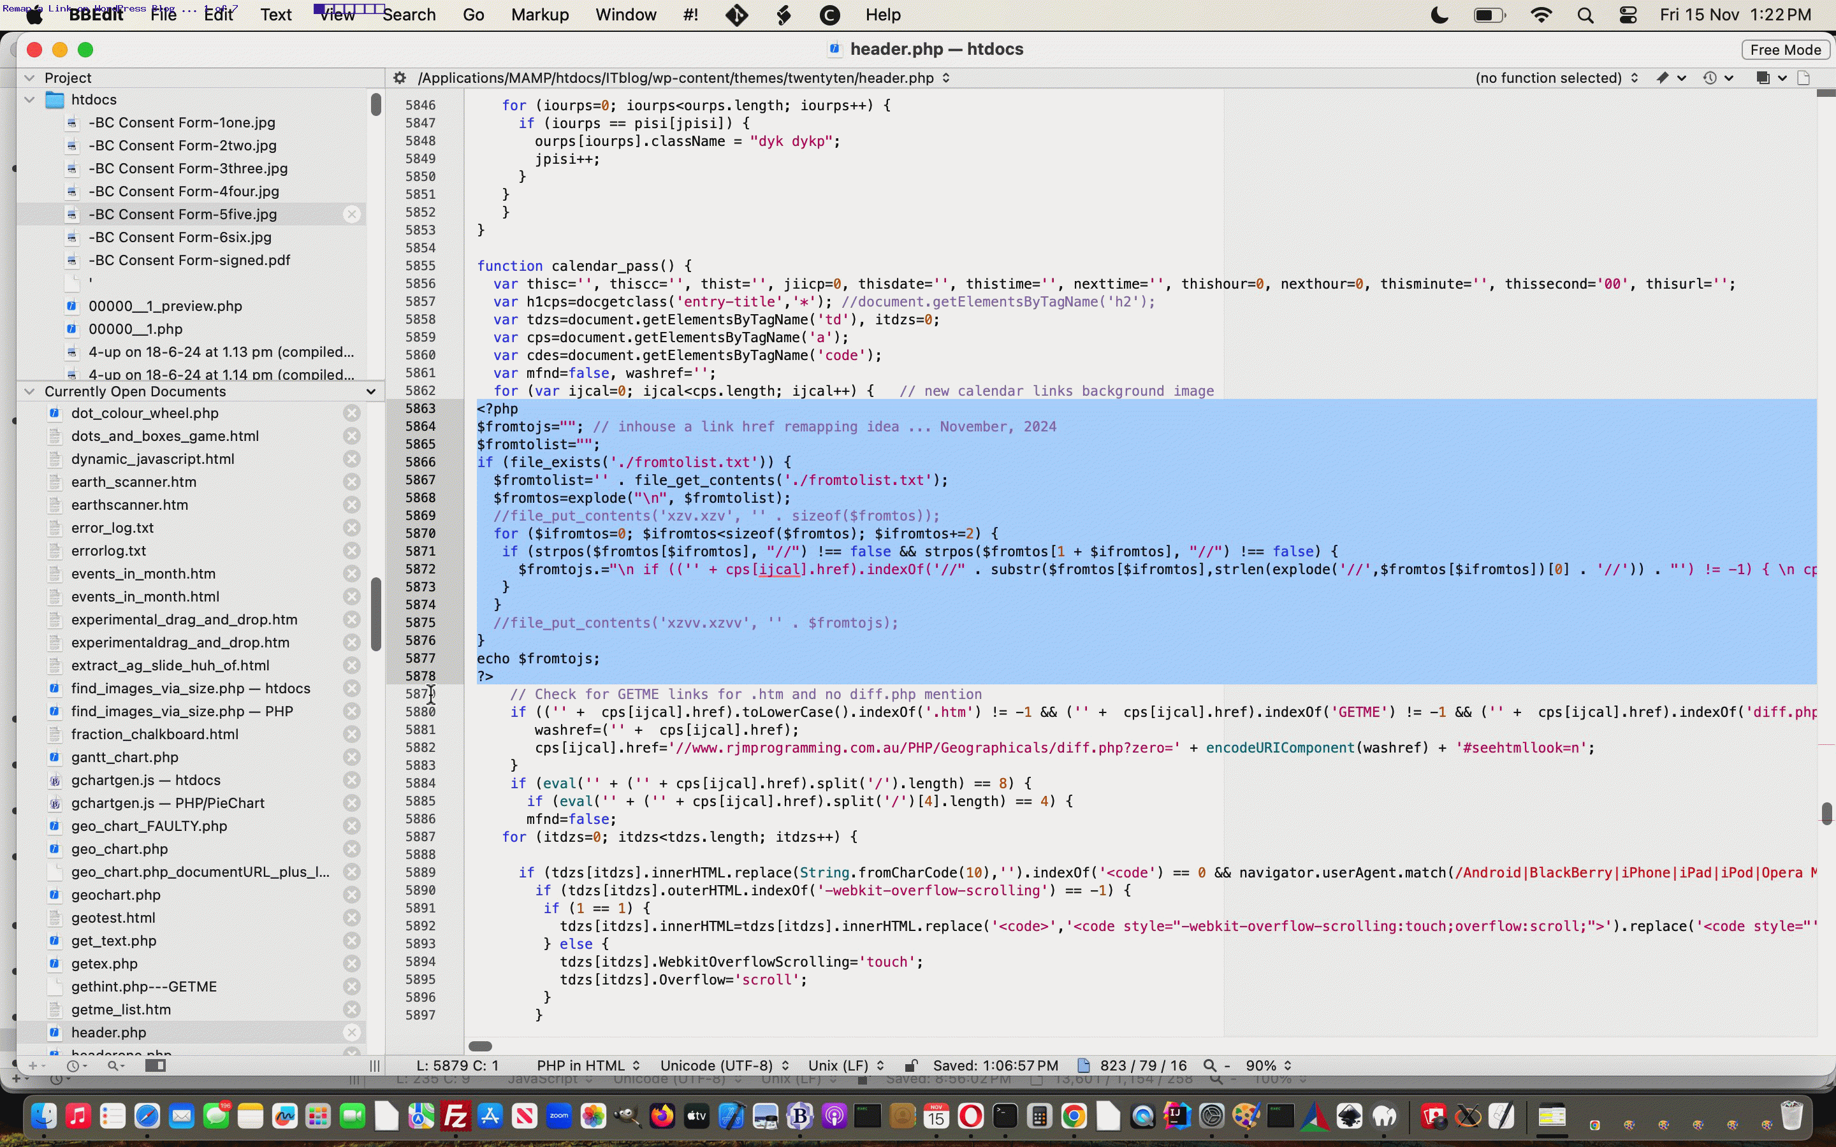Open the markers bookmark icon menu
This screenshot has height=1147, width=1836.
pyautogui.click(x=1671, y=78)
